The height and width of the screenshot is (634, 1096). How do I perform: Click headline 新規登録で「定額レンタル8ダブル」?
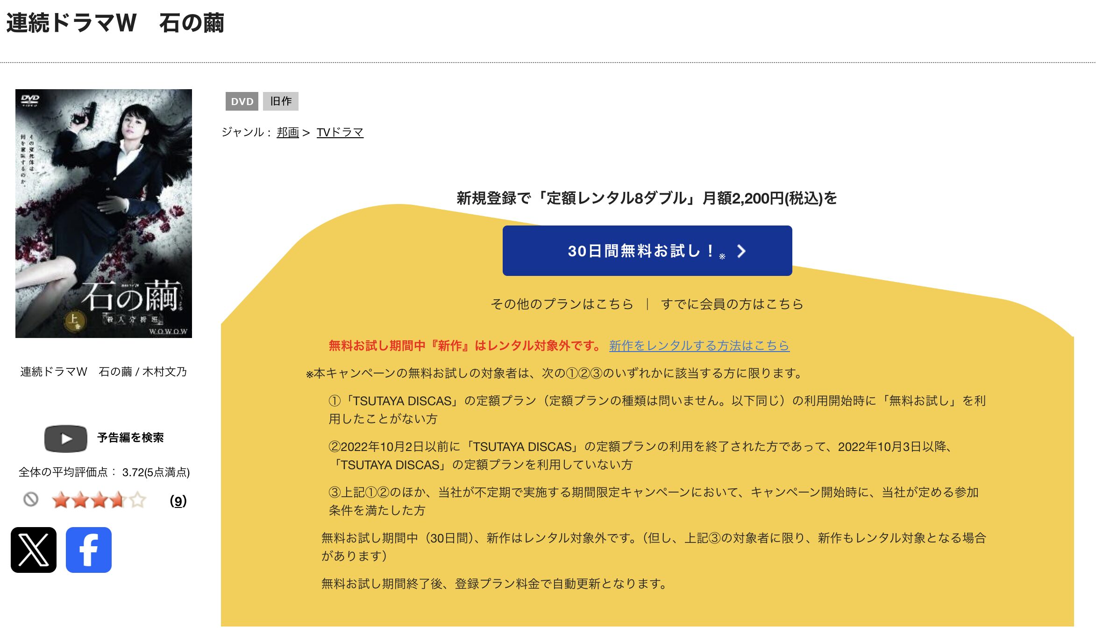coord(647,198)
